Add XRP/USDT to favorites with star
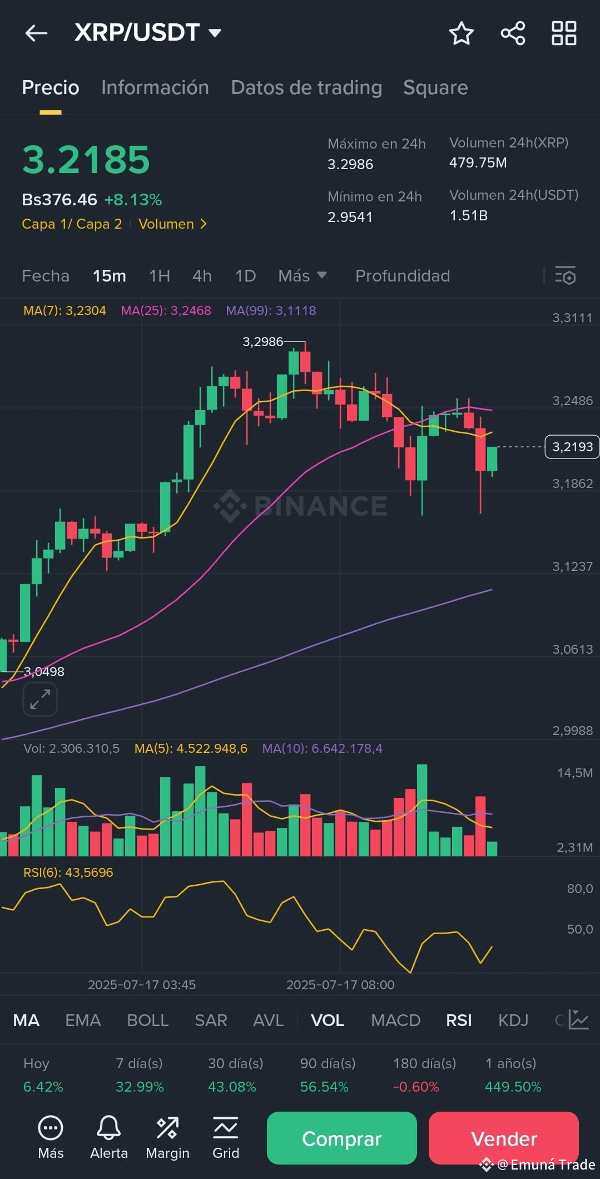Viewport: 600px width, 1179px height. tap(461, 33)
